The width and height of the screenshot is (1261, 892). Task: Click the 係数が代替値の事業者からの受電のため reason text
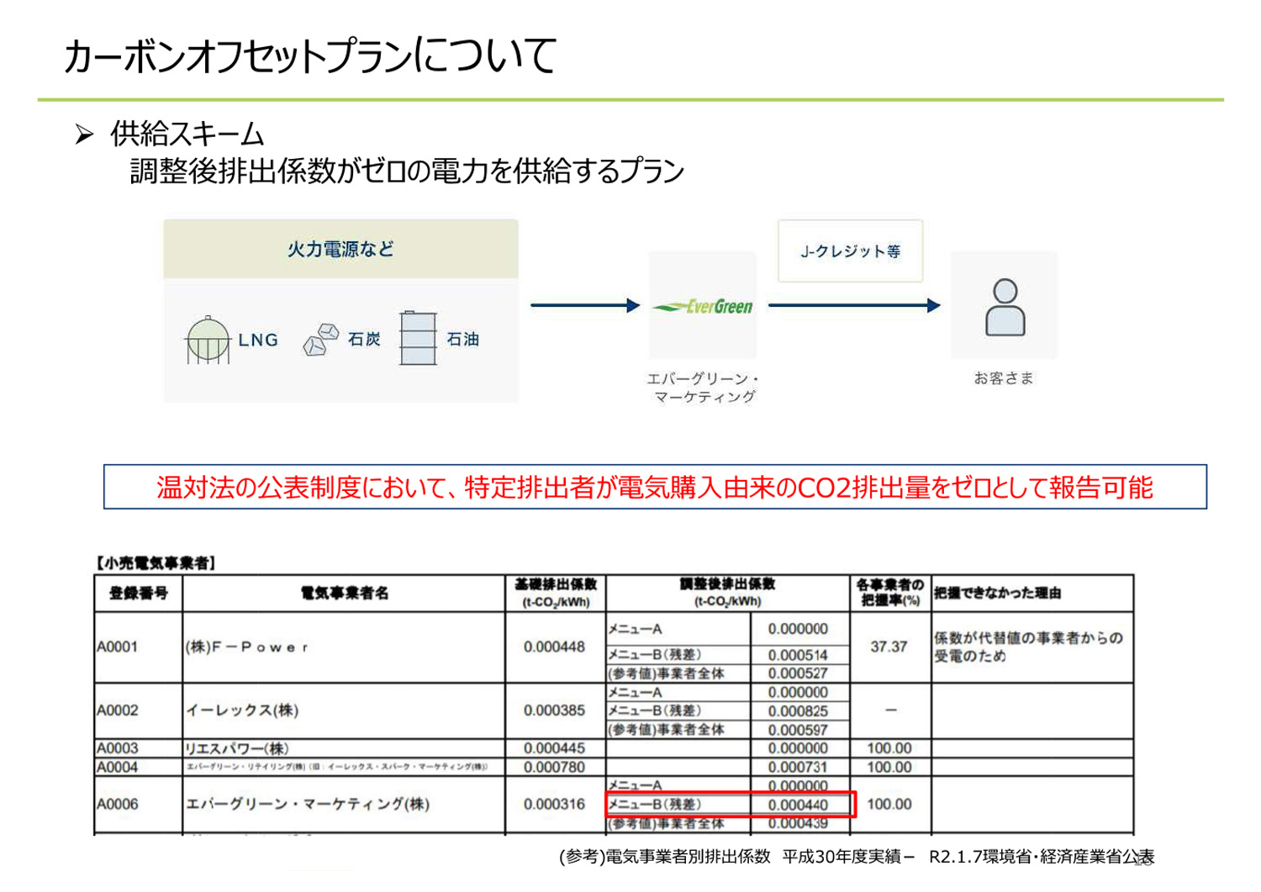pos(1028,647)
